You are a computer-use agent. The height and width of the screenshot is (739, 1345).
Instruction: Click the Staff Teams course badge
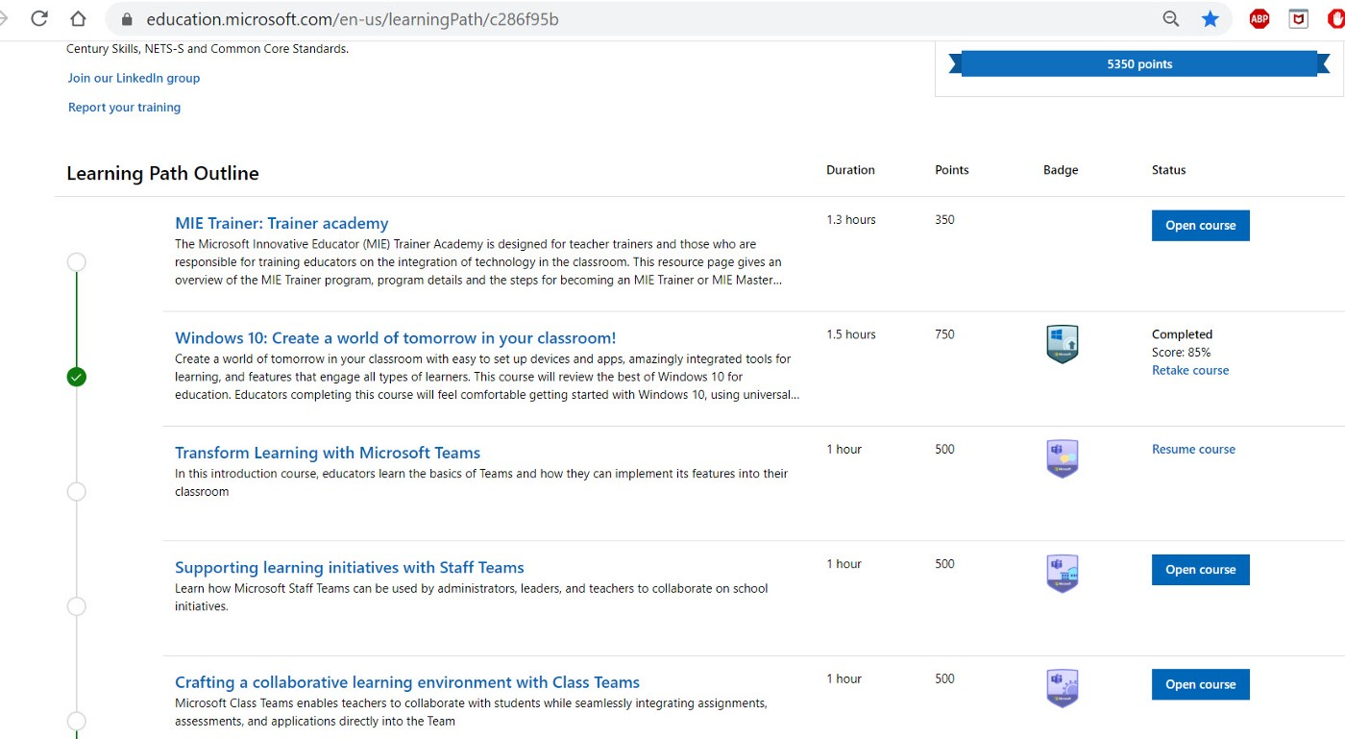coord(1062,573)
